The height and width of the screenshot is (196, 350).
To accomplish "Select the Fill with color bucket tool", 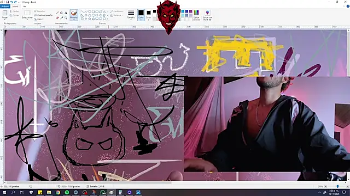I will (61, 13).
